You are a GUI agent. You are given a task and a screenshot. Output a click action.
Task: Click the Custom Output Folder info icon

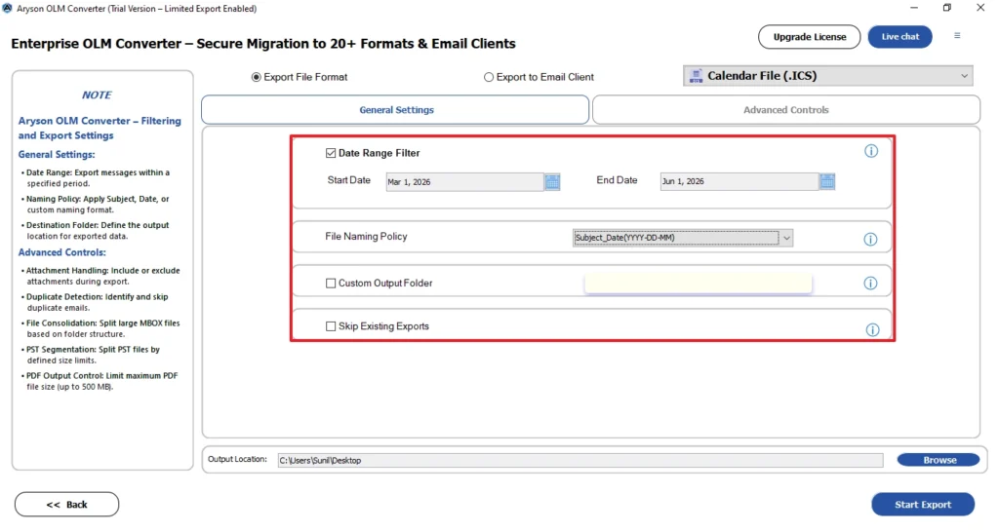coord(870,284)
